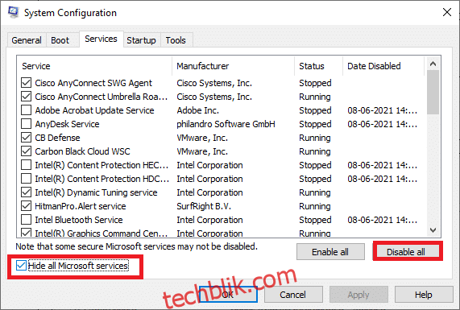Switch to the General tab
This screenshot has height=310, width=460.
coord(27,40)
